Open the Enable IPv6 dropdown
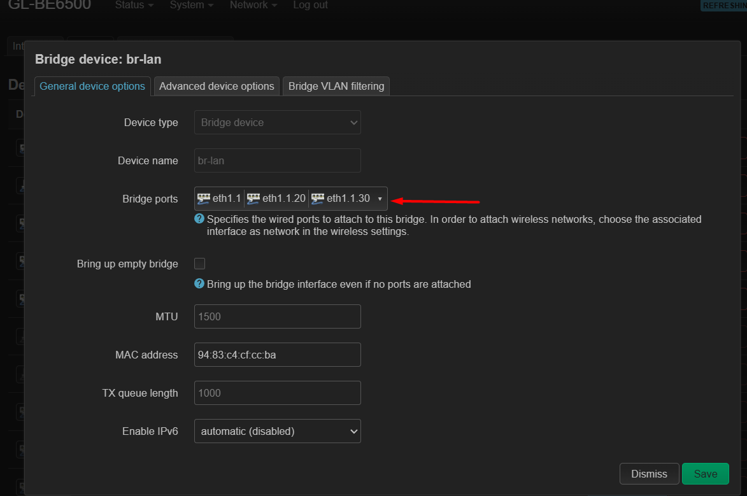 click(277, 431)
